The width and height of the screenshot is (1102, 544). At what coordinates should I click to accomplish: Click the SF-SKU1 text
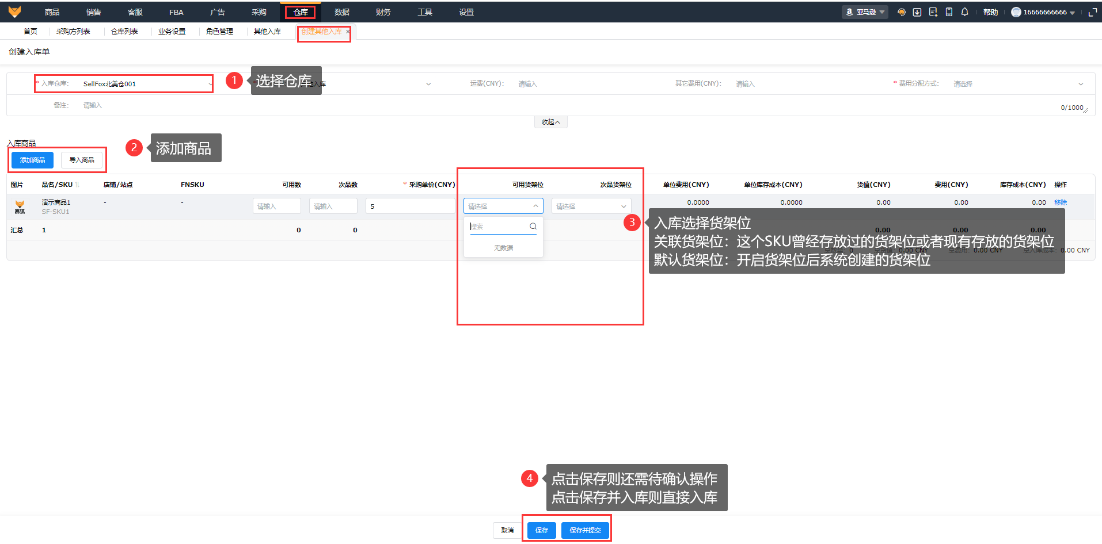pyautogui.click(x=55, y=212)
